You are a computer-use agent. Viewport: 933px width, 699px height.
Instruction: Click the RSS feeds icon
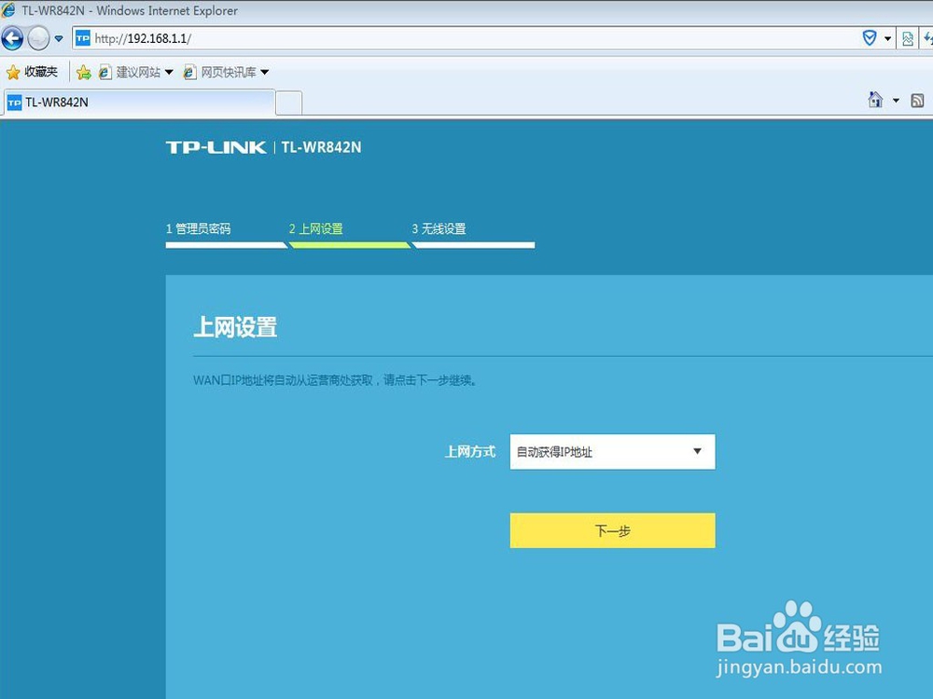(917, 101)
